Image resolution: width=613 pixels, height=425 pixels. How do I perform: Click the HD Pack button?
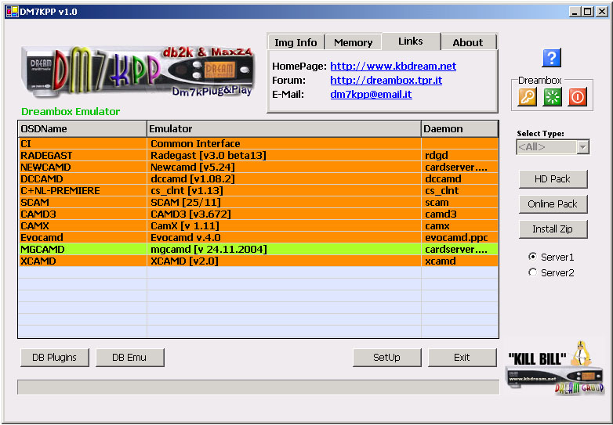[553, 179]
